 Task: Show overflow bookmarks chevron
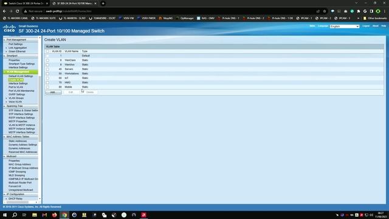tap(358, 18)
